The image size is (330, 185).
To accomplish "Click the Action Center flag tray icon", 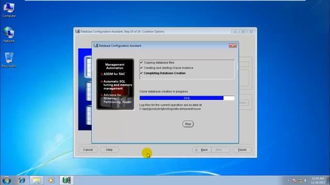I will coord(294,180).
